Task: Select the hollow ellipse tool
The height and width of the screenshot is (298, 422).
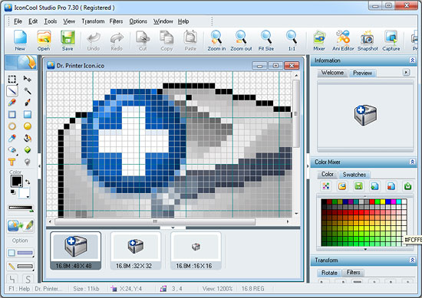Action: tap(12, 126)
